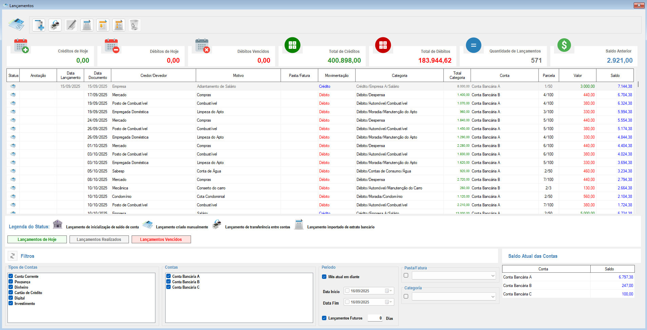Disable the Lançamentos Futuros checkbox
The height and width of the screenshot is (330, 647).
(324, 318)
